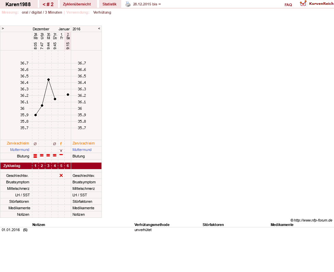Go to previous cycle '< # 2'
The width and height of the screenshot is (334, 272).
(48, 4)
